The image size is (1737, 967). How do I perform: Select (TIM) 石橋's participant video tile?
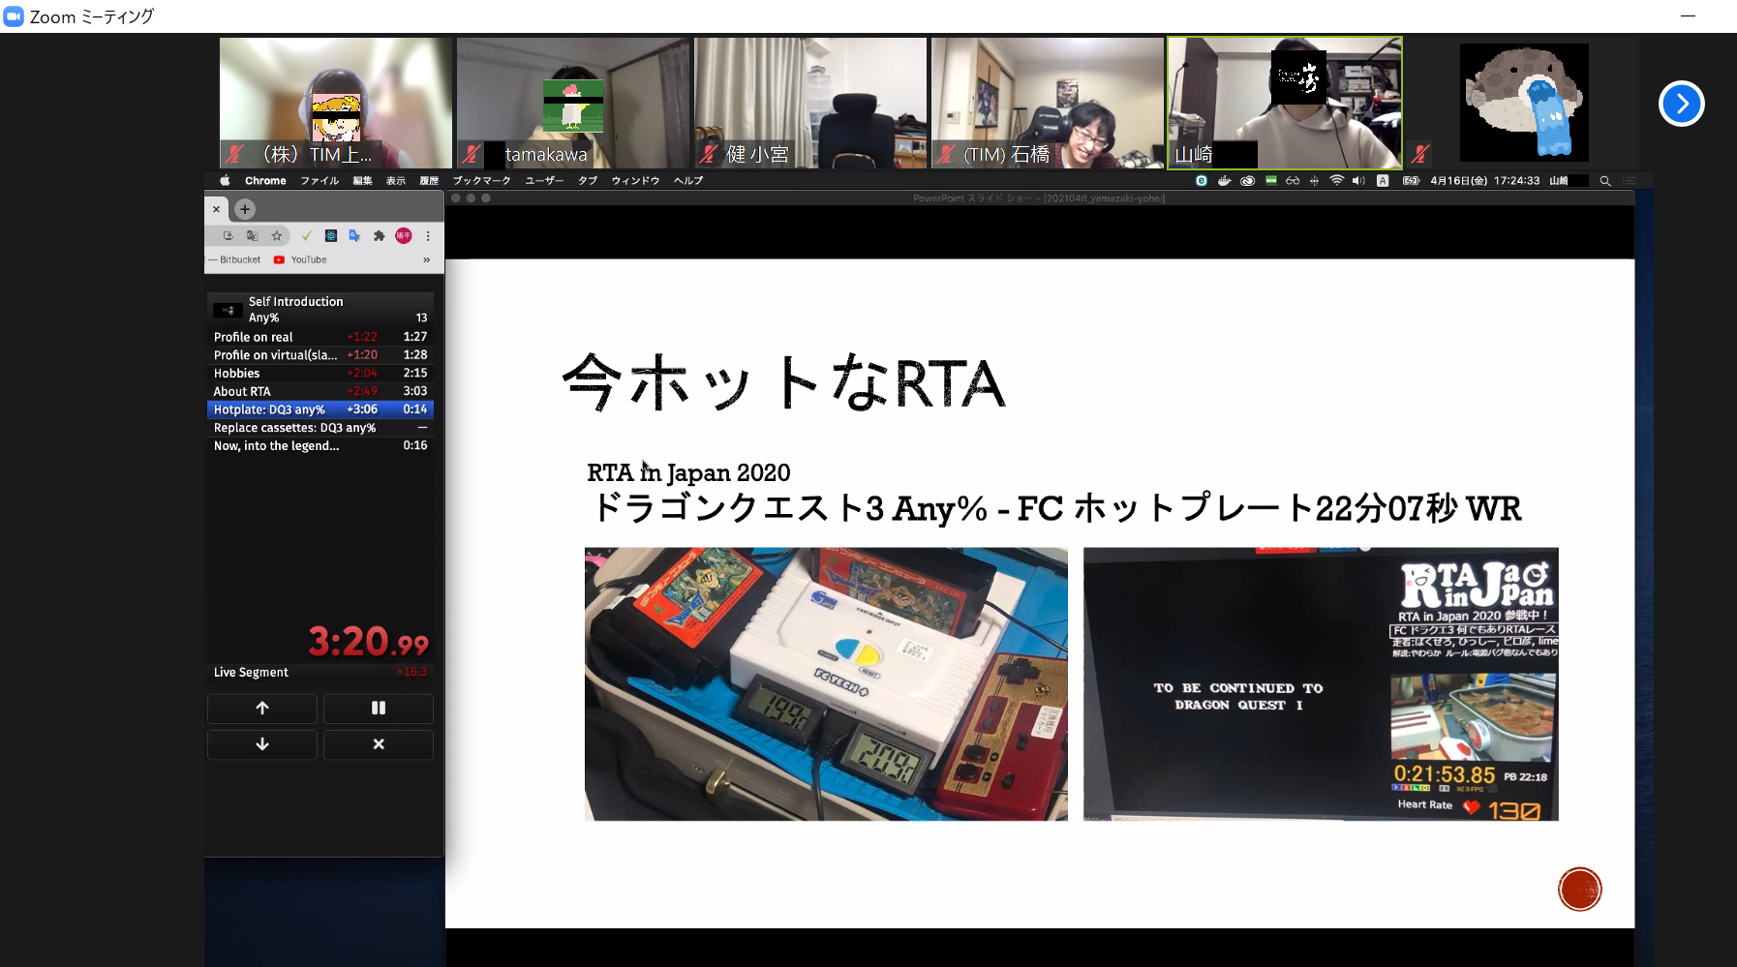pos(1048,103)
